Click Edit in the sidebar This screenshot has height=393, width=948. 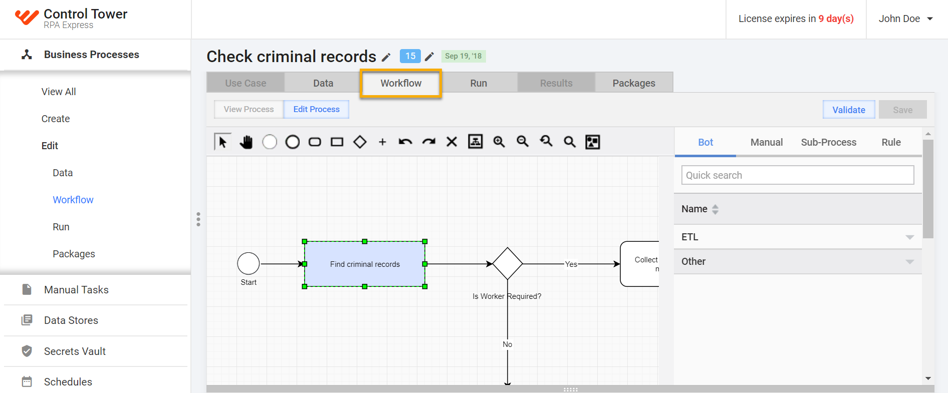[50, 146]
